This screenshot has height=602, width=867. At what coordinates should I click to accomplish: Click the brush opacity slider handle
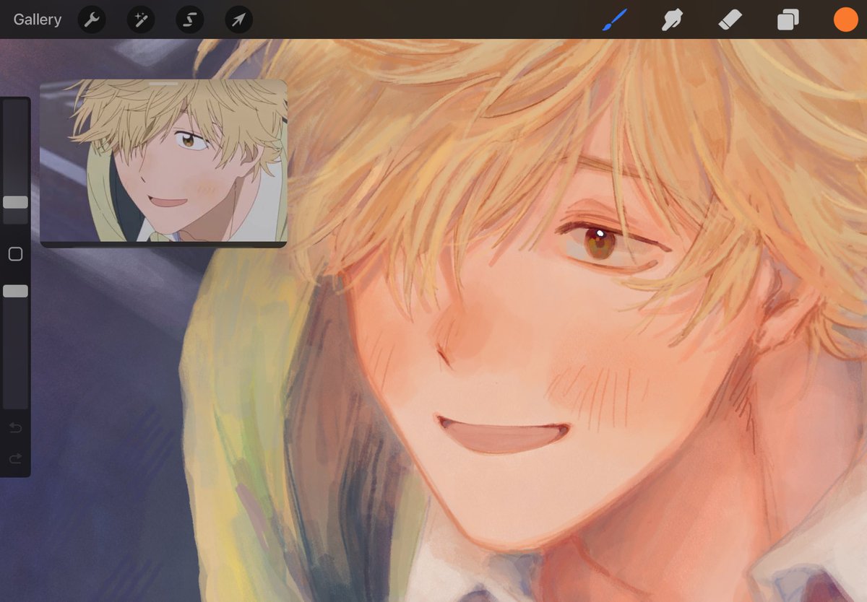[15, 291]
